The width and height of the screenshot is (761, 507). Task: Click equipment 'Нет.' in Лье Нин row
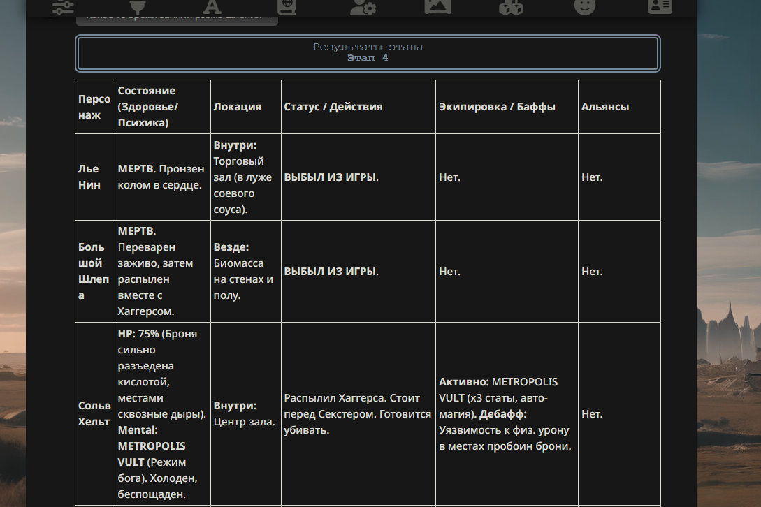coord(507,177)
